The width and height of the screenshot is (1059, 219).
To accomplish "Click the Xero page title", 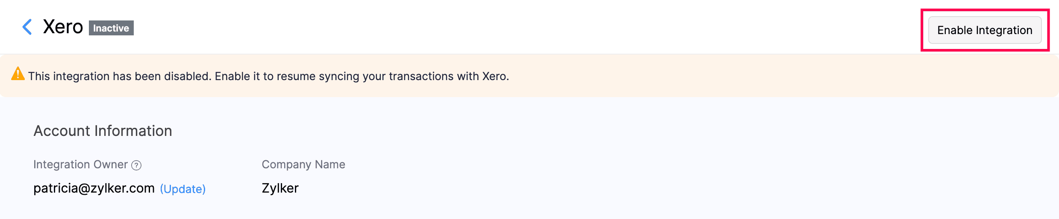I will [63, 27].
